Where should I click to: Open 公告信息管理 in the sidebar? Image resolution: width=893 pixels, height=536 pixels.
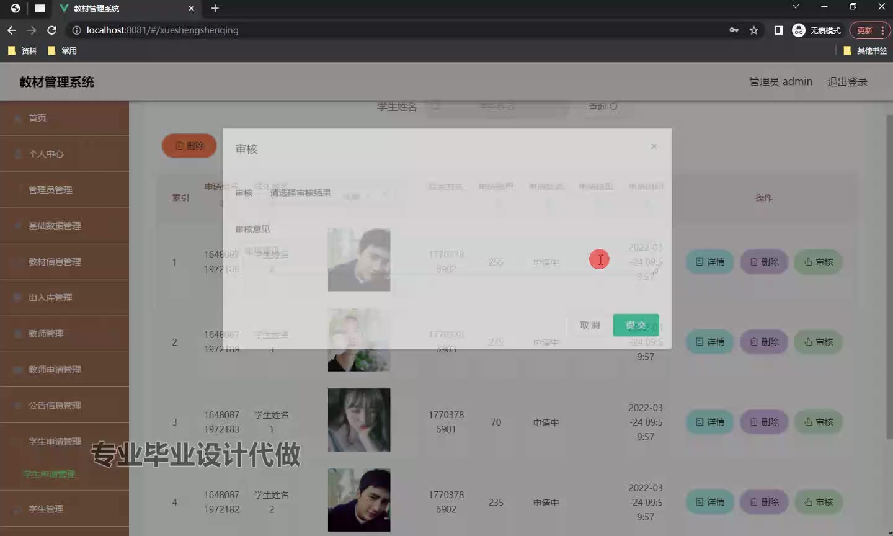coord(64,406)
